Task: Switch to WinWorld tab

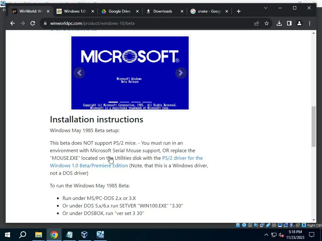Action: 31,11
